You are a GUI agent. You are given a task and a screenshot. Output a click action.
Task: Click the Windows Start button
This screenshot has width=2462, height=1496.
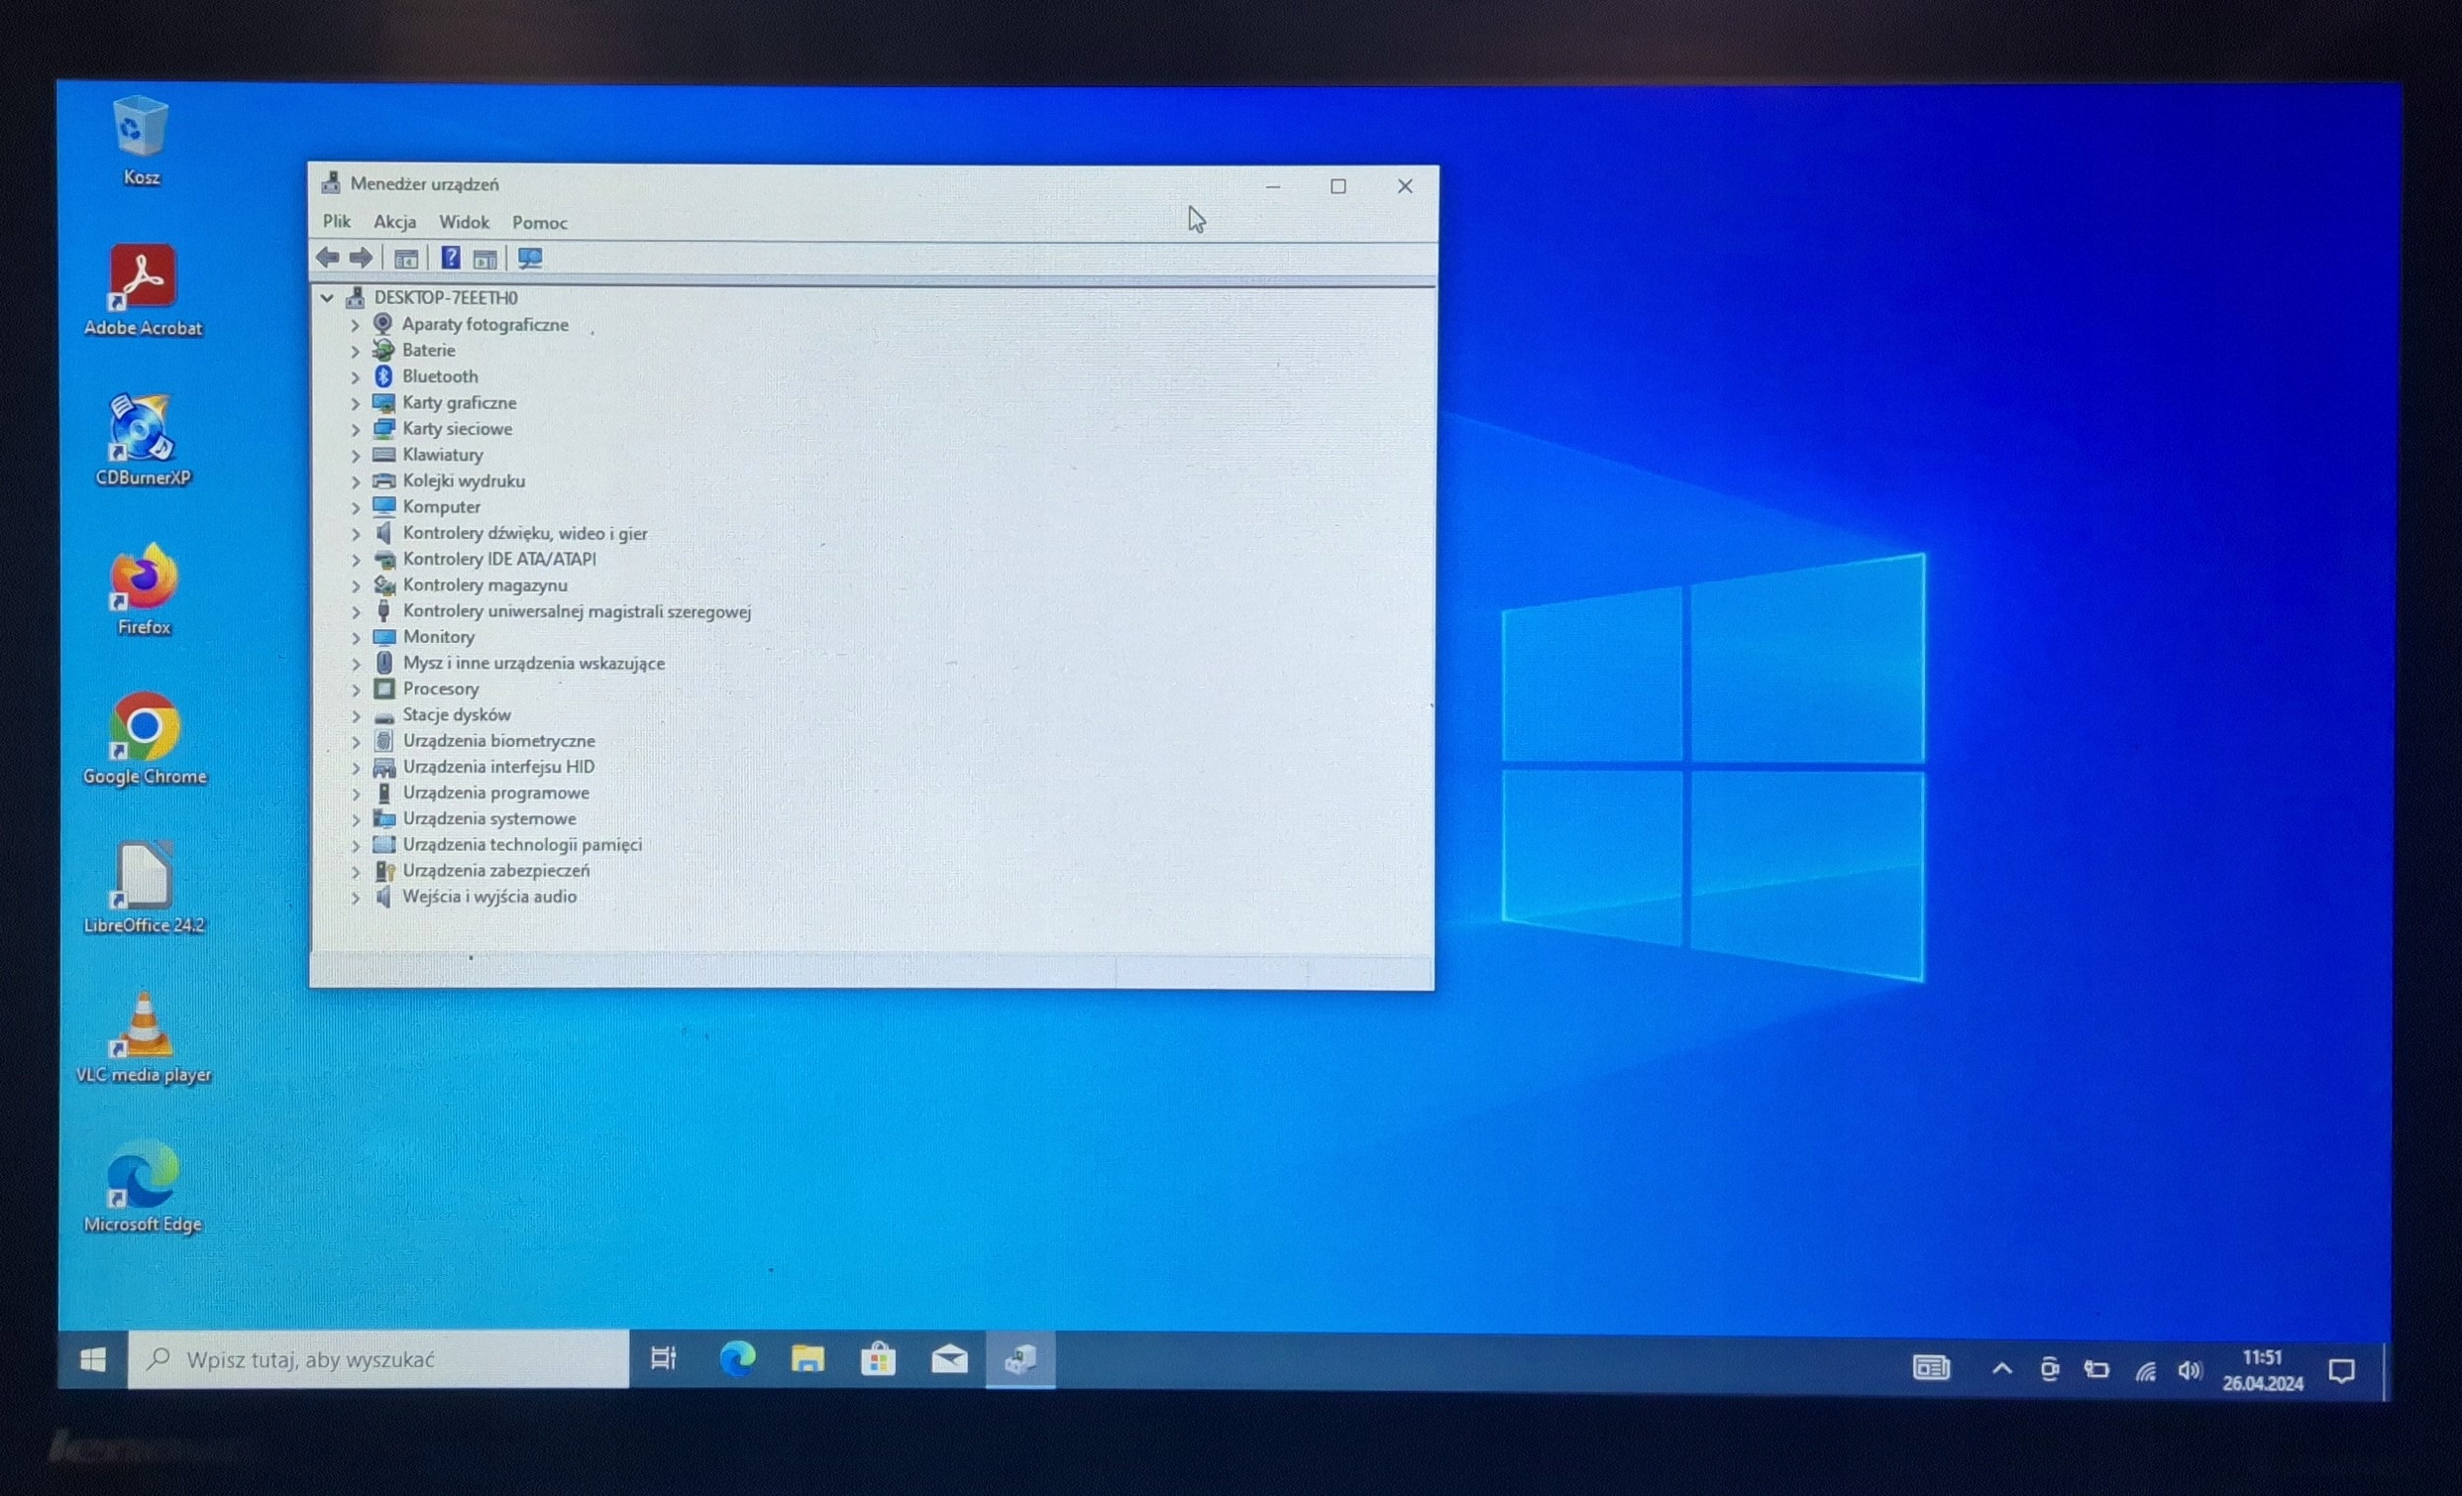click(93, 1359)
